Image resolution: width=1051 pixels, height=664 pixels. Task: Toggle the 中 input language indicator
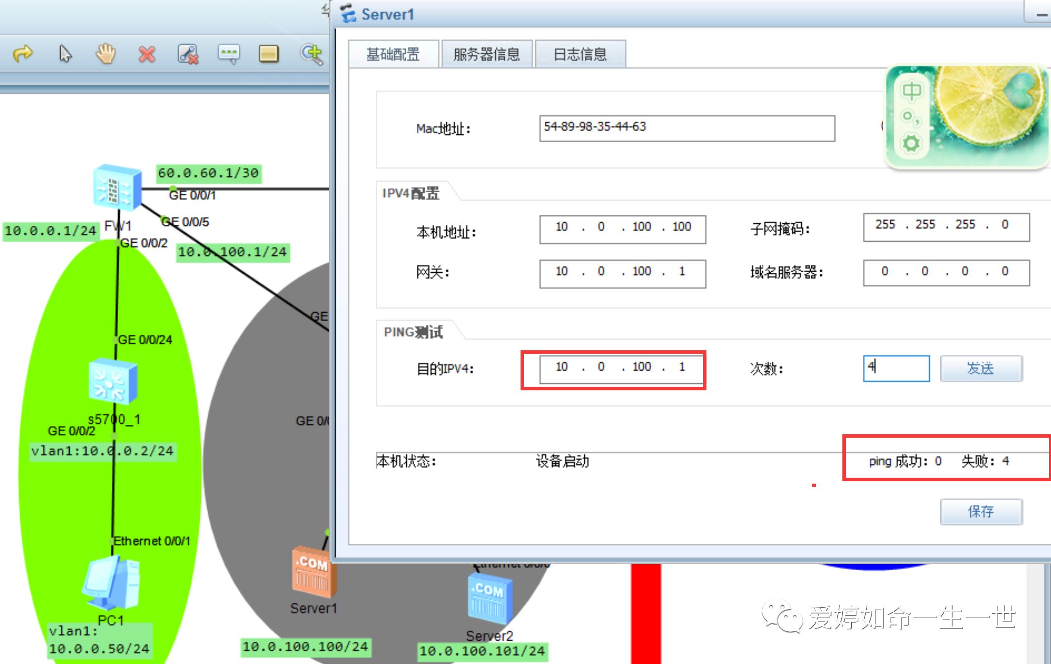pyautogui.click(x=911, y=91)
